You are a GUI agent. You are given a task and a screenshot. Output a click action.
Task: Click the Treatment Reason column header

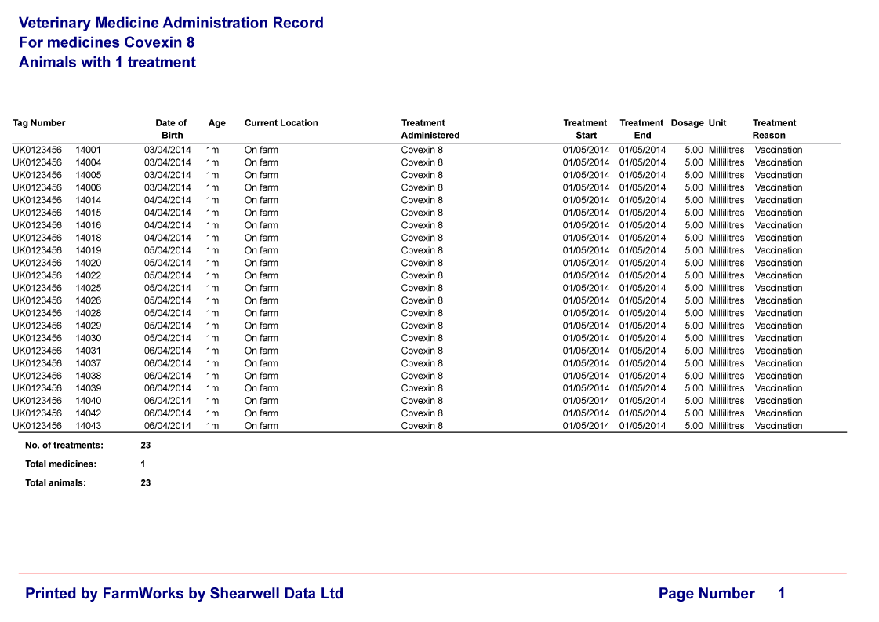[773, 129]
